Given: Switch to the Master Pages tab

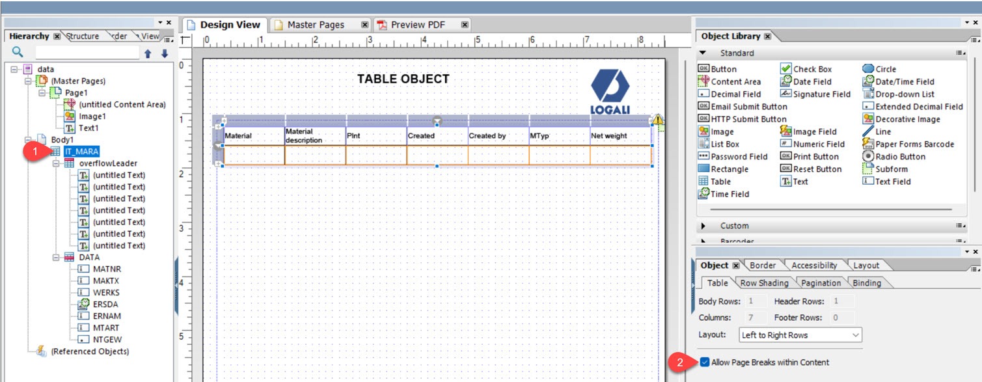Looking at the screenshot, I should (x=316, y=24).
